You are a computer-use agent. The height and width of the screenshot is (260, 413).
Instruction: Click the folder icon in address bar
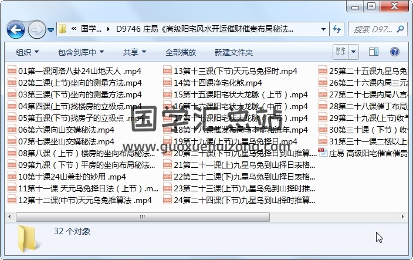(x=62, y=29)
